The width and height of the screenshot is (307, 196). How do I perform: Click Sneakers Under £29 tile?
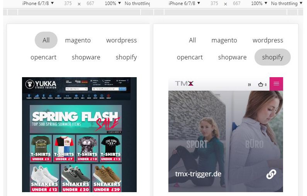click(107, 178)
